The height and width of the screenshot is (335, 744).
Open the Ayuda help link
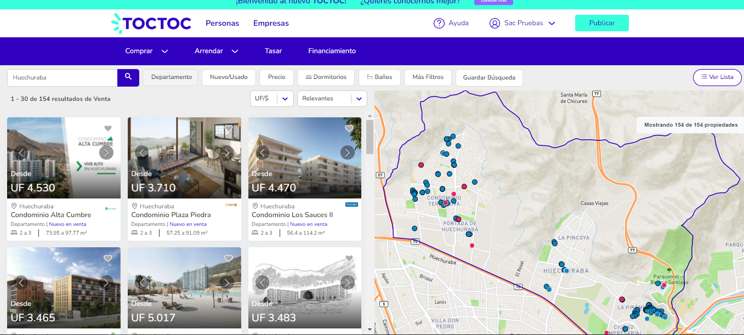click(458, 24)
